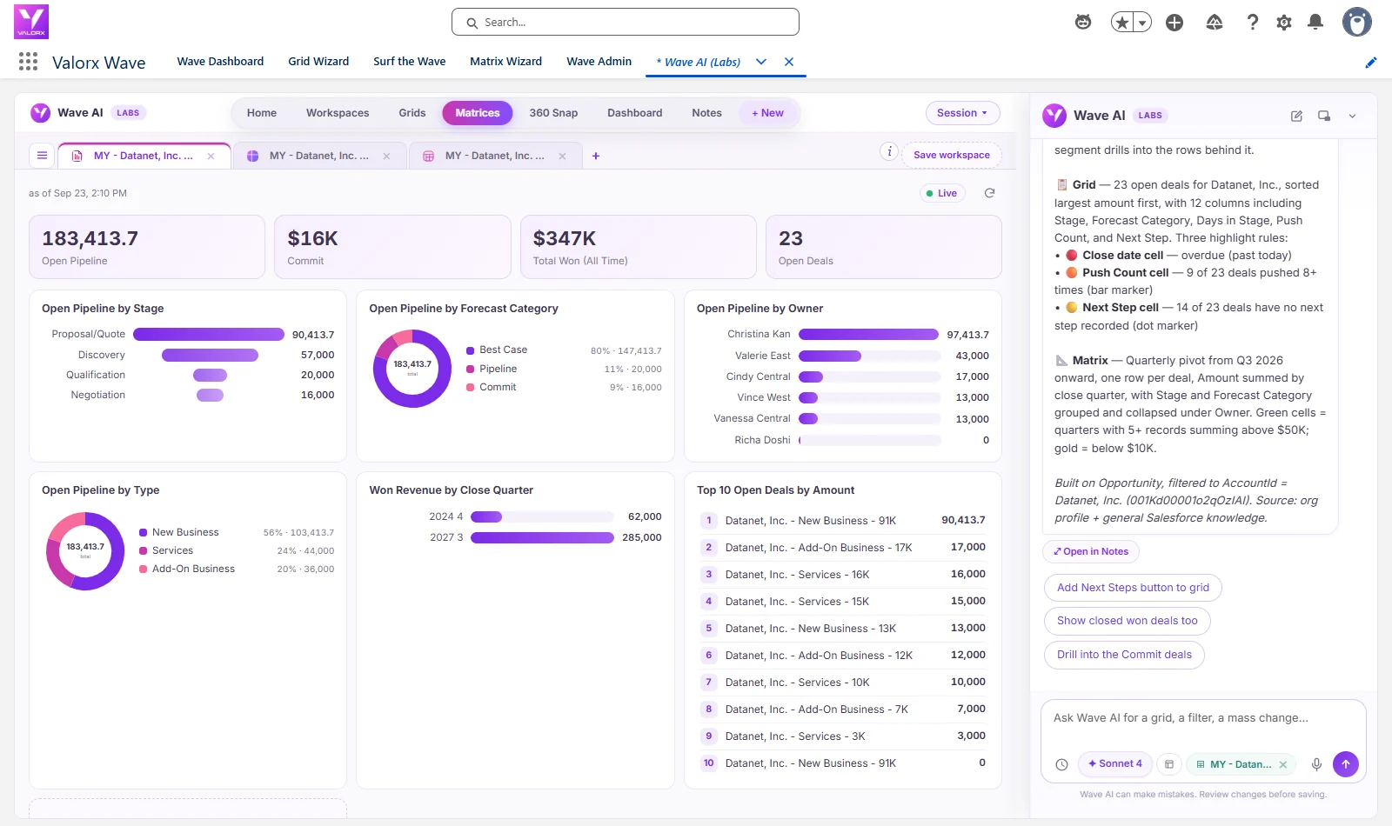Open 360 Snap view
Screen dimensions: 1392x826
point(553,113)
